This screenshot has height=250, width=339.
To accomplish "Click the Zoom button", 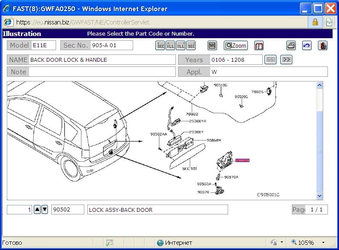I will [236, 45].
